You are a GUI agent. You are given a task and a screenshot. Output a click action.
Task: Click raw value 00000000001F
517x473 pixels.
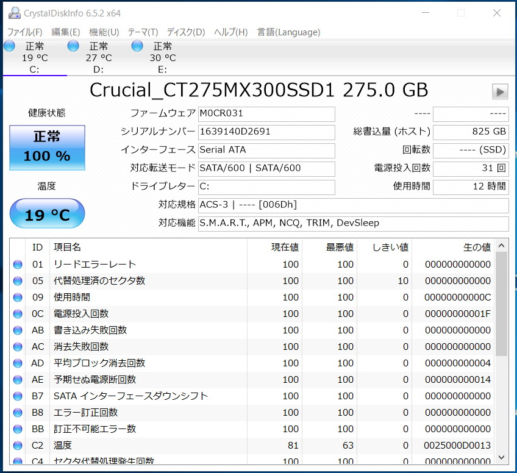458,314
